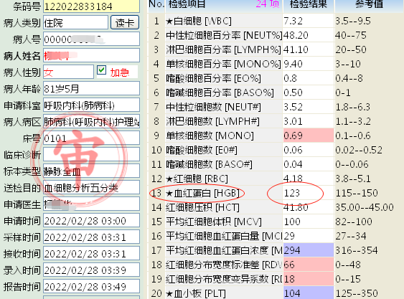Click the PLT result 104
The image size is (404, 299).
(x=309, y=293)
